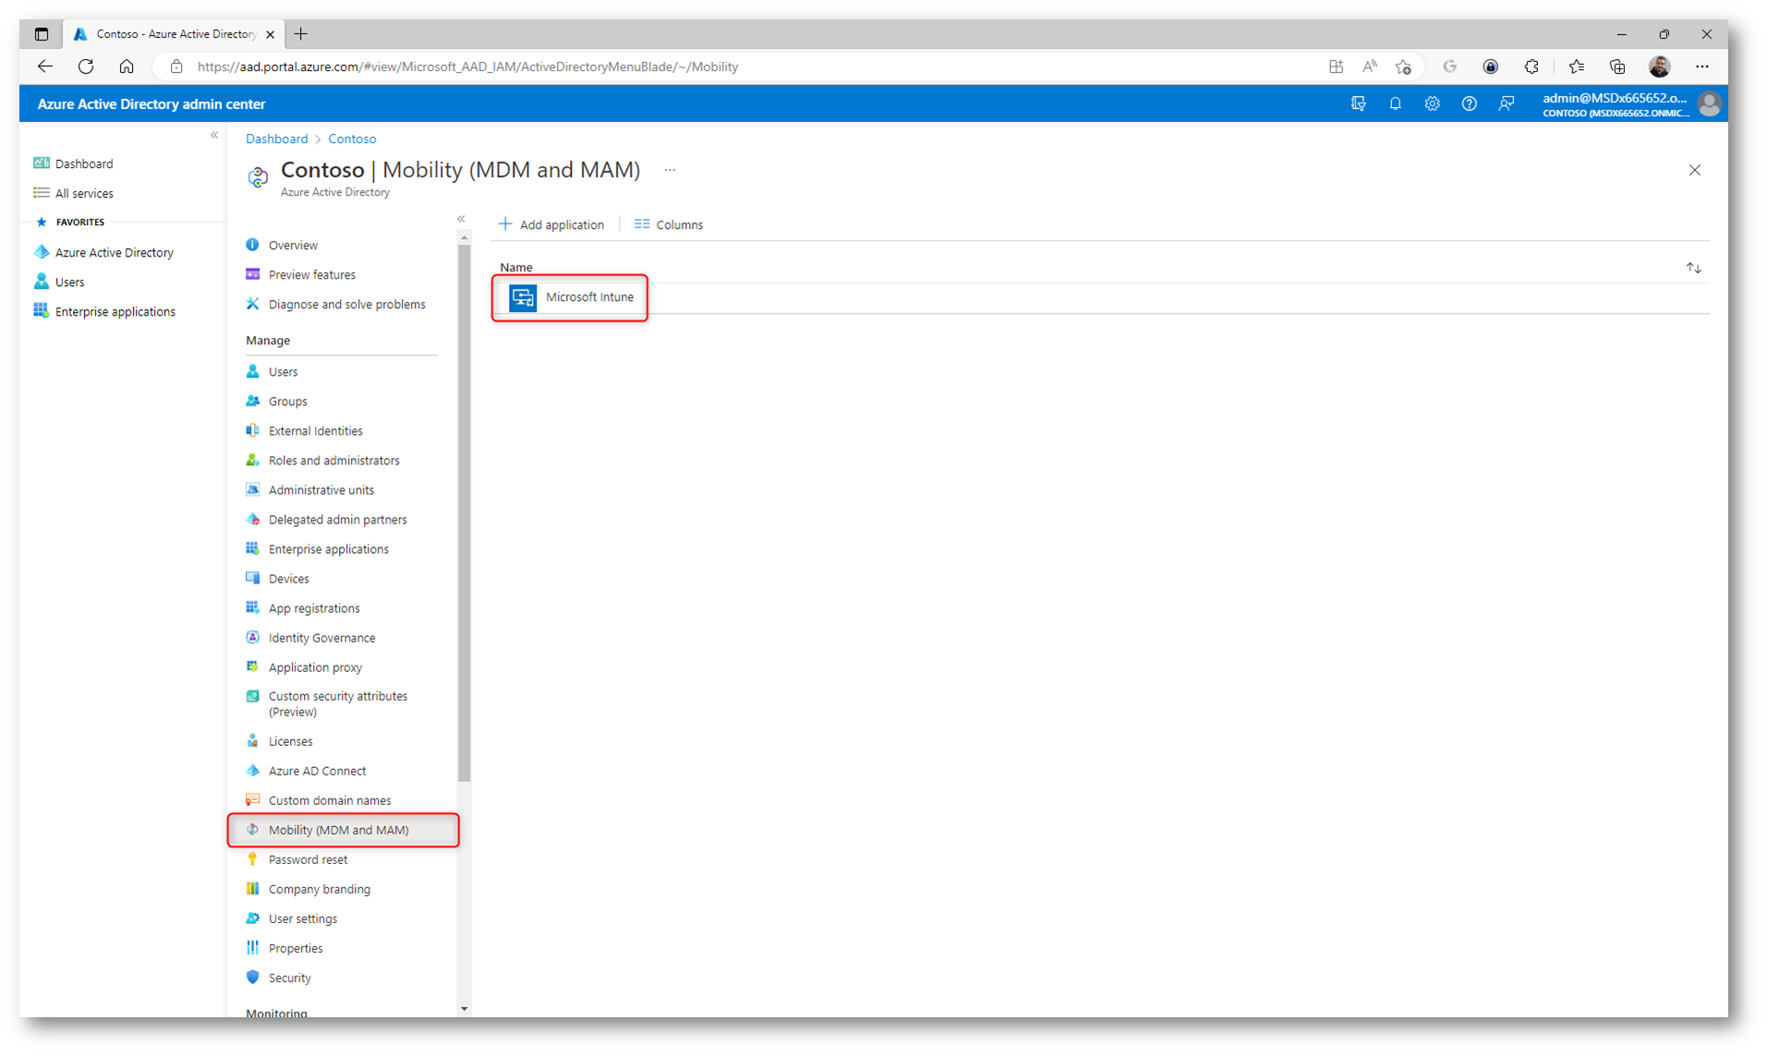Screen dimensions: 1767x1056
Task: Select Password reset in Manage menu
Action: pos(308,859)
